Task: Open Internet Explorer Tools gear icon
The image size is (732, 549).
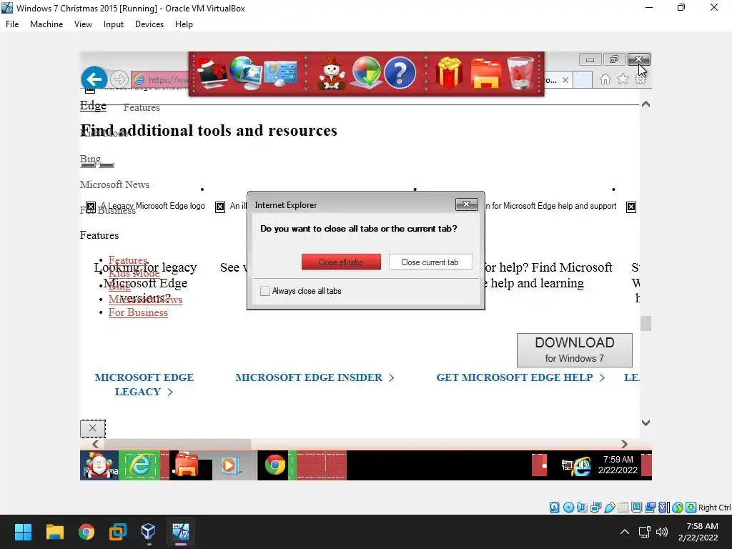Action: coord(640,79)
